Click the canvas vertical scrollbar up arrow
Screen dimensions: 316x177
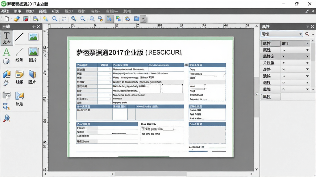pos(256,26)
